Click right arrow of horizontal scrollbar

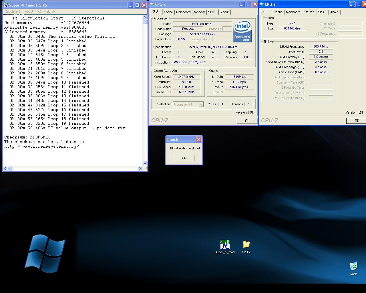[x=140, y=169]
